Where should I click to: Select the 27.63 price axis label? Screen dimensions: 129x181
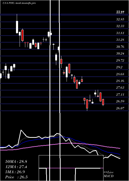[120, 88]
